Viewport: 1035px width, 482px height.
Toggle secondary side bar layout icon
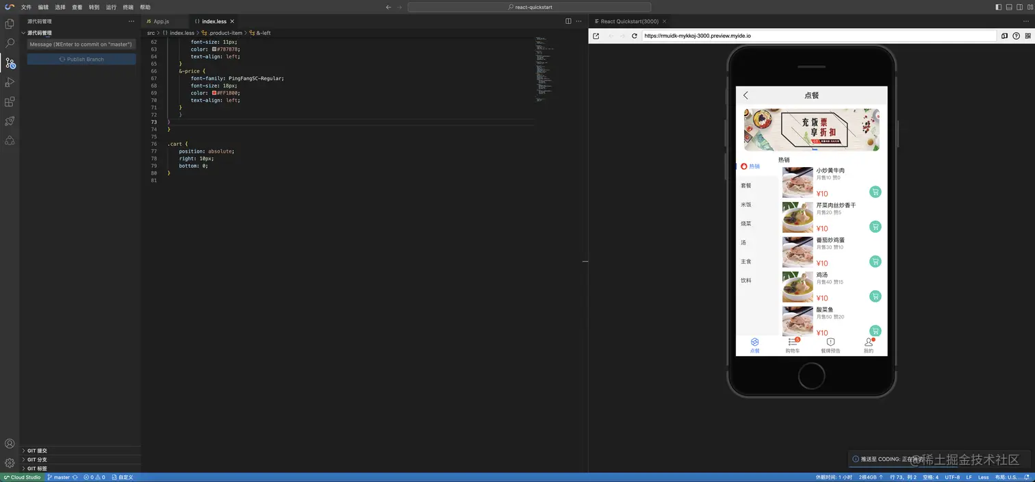[x=1019, y=7]
